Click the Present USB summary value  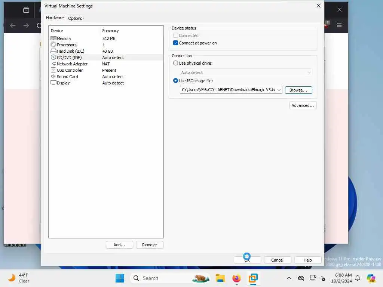coord(109,70)
